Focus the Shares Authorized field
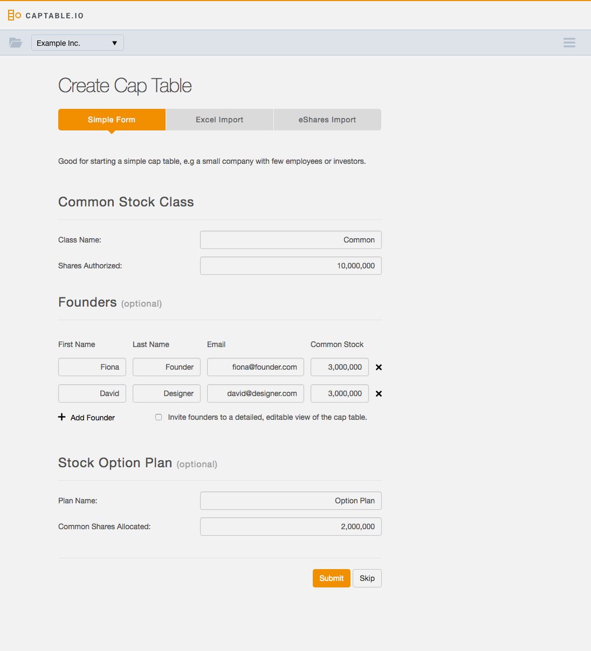 291,266
